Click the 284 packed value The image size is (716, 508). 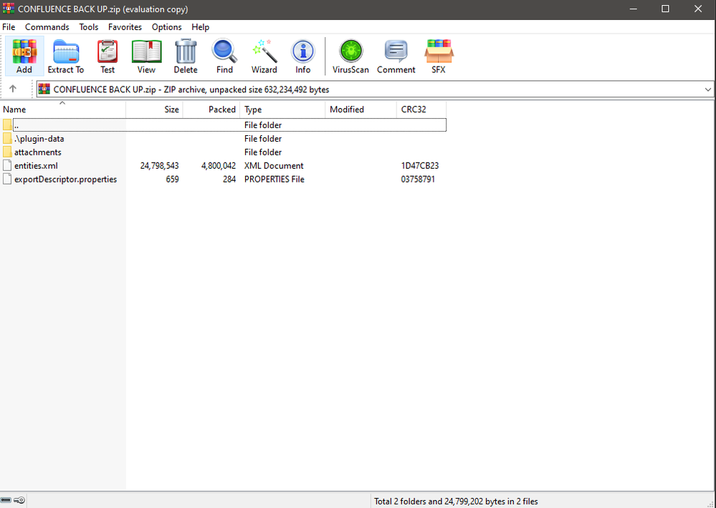click(229, 180)
